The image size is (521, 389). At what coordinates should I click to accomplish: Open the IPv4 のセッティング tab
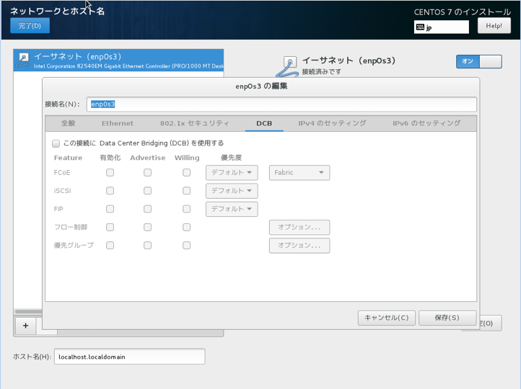332,123
